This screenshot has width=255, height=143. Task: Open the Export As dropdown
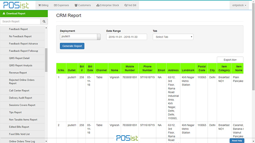tap(230, 60)
